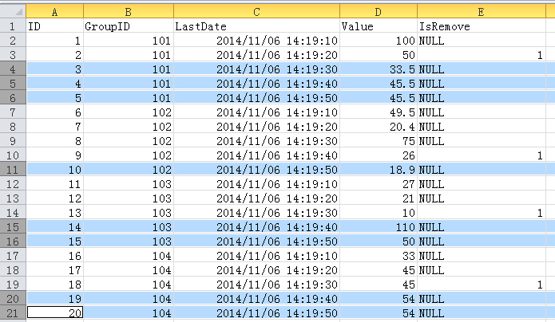Image resolution: width=555 pixels, height=322 pixels.
Task: Select Value cell 21 in row 13
Action: tap(379, 198)
